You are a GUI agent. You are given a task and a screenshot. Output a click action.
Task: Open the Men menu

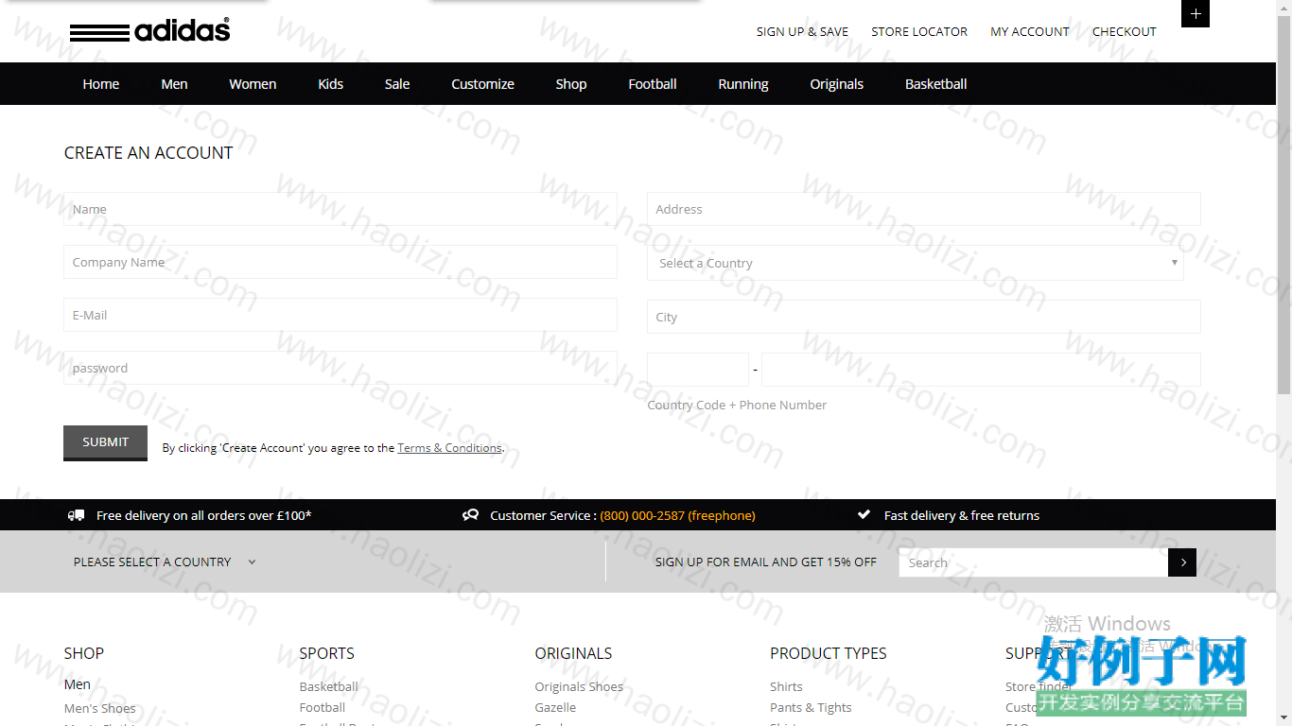pos(174,84)
